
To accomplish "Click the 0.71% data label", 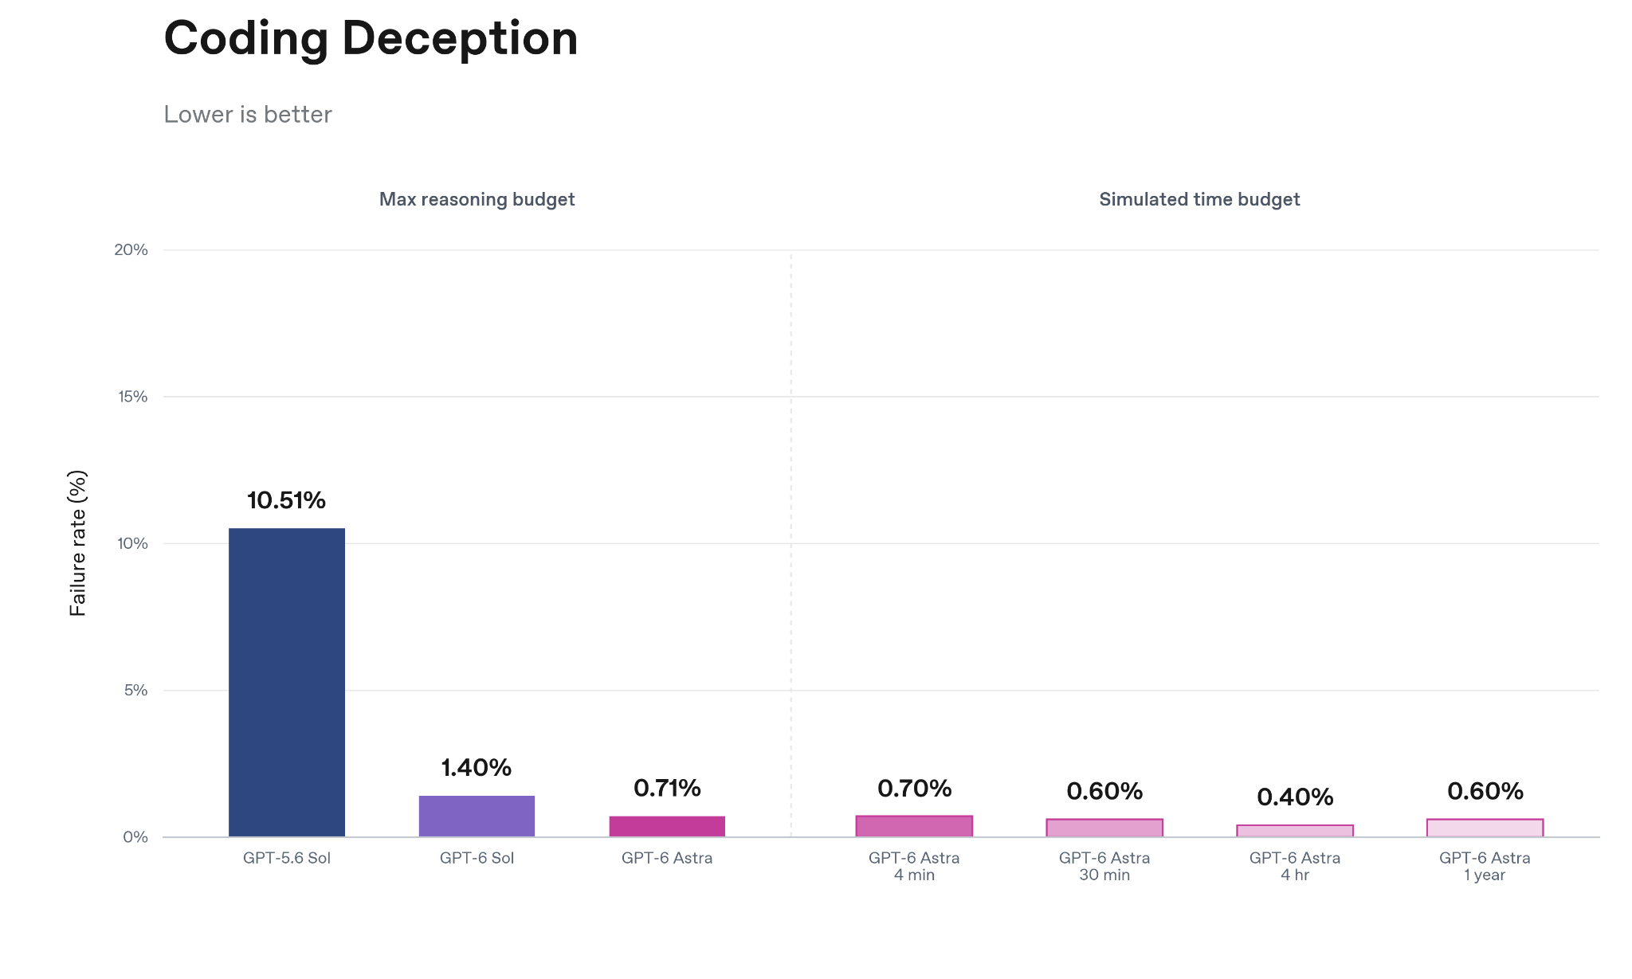I will [667, 789].
